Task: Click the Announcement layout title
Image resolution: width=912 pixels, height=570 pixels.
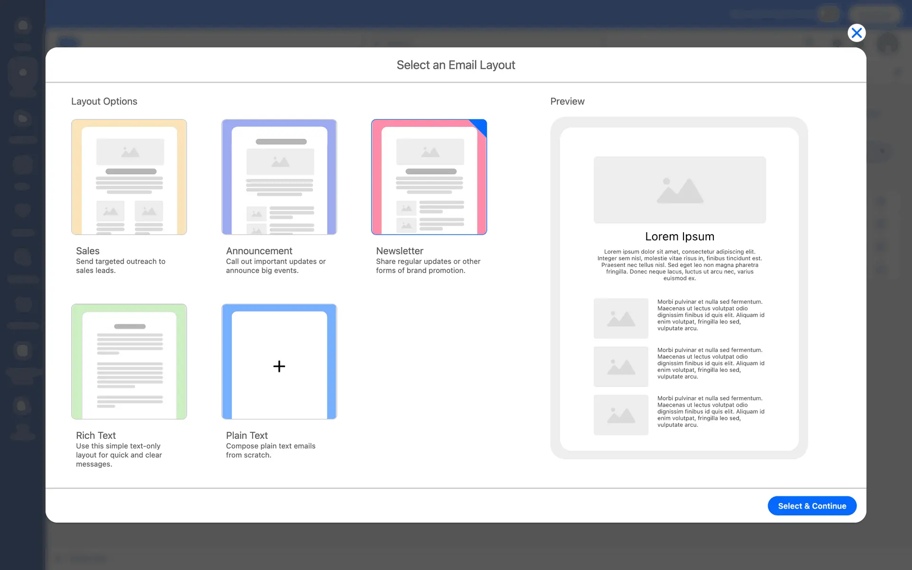Action: [259, 251]
